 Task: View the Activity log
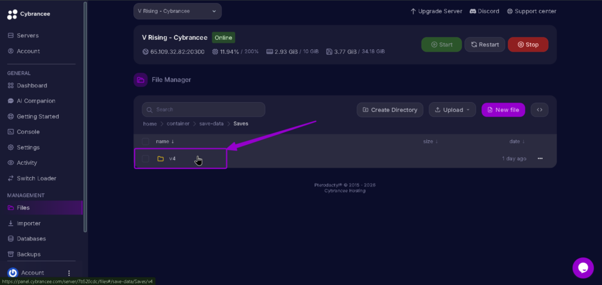(x=22, y=163)
